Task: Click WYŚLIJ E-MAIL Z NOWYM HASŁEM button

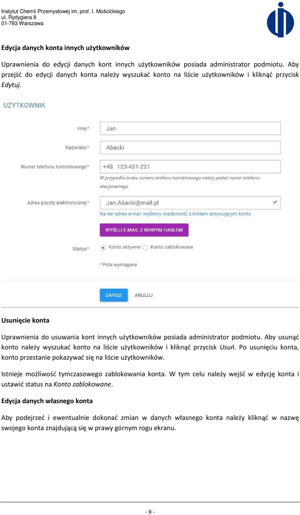Action: [x=144, y=230]
